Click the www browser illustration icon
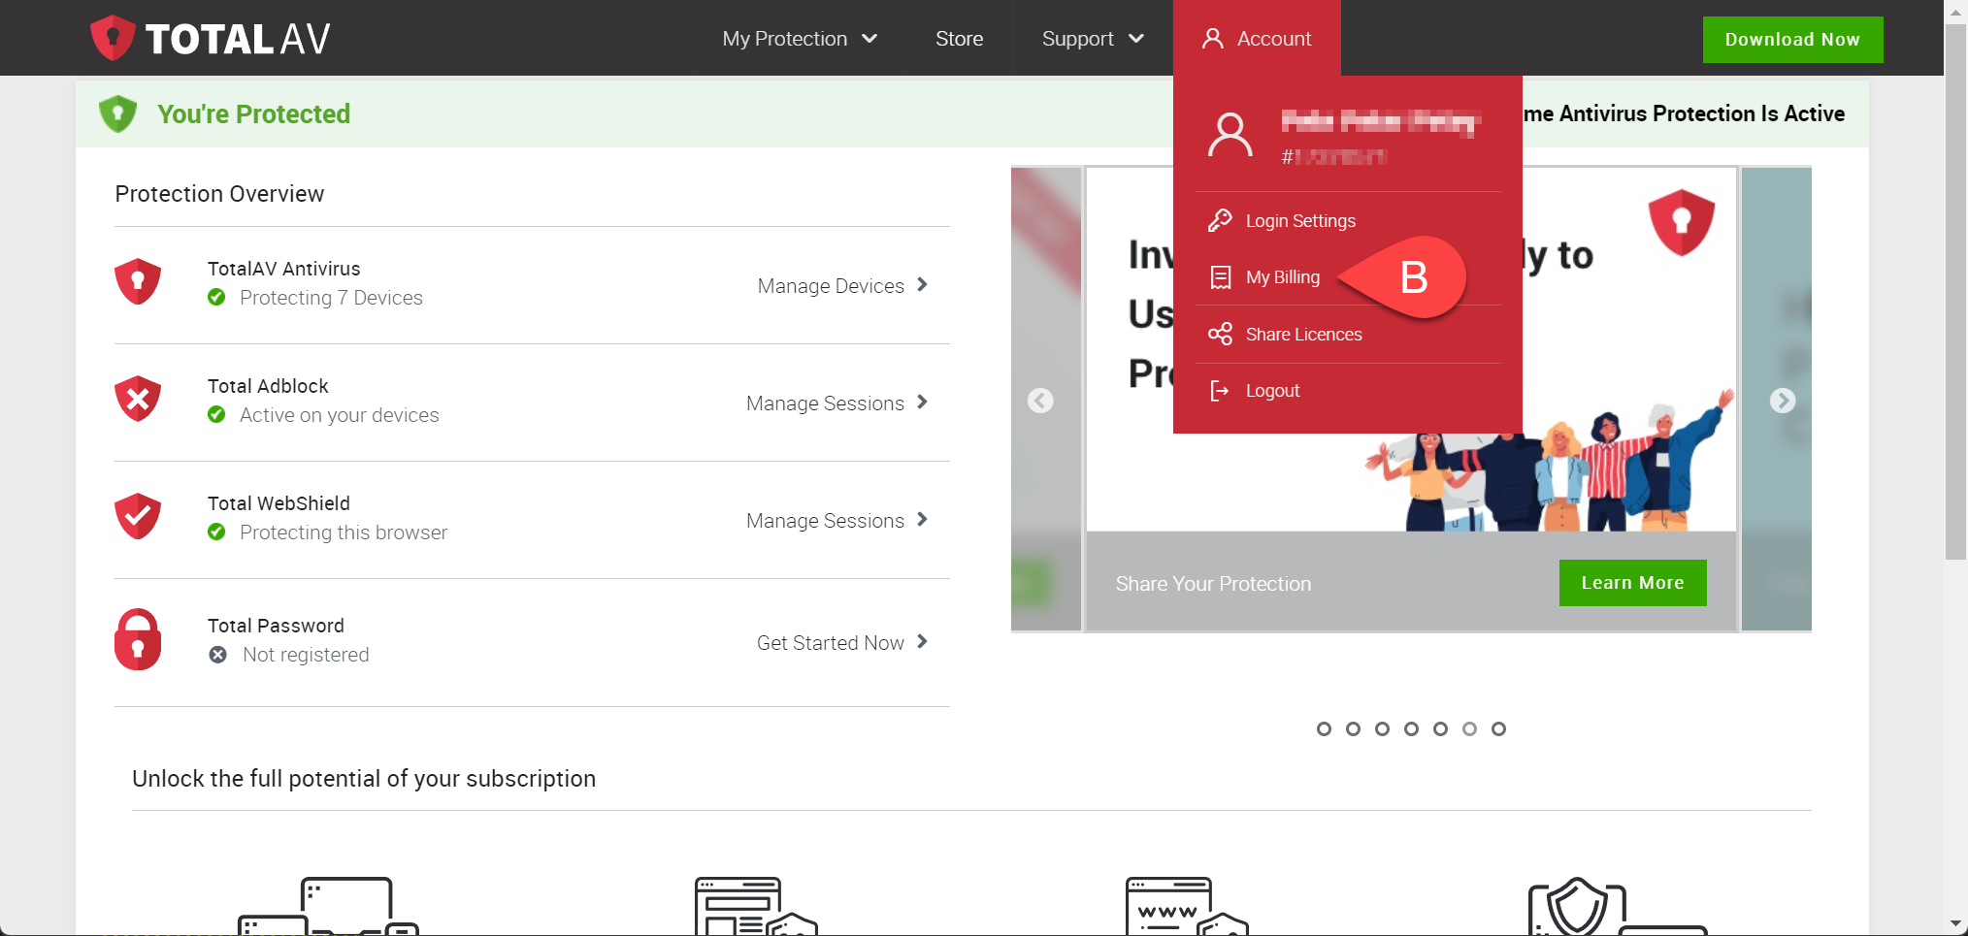Viewport: 1968px width, 936px height. pos(1187,906)
